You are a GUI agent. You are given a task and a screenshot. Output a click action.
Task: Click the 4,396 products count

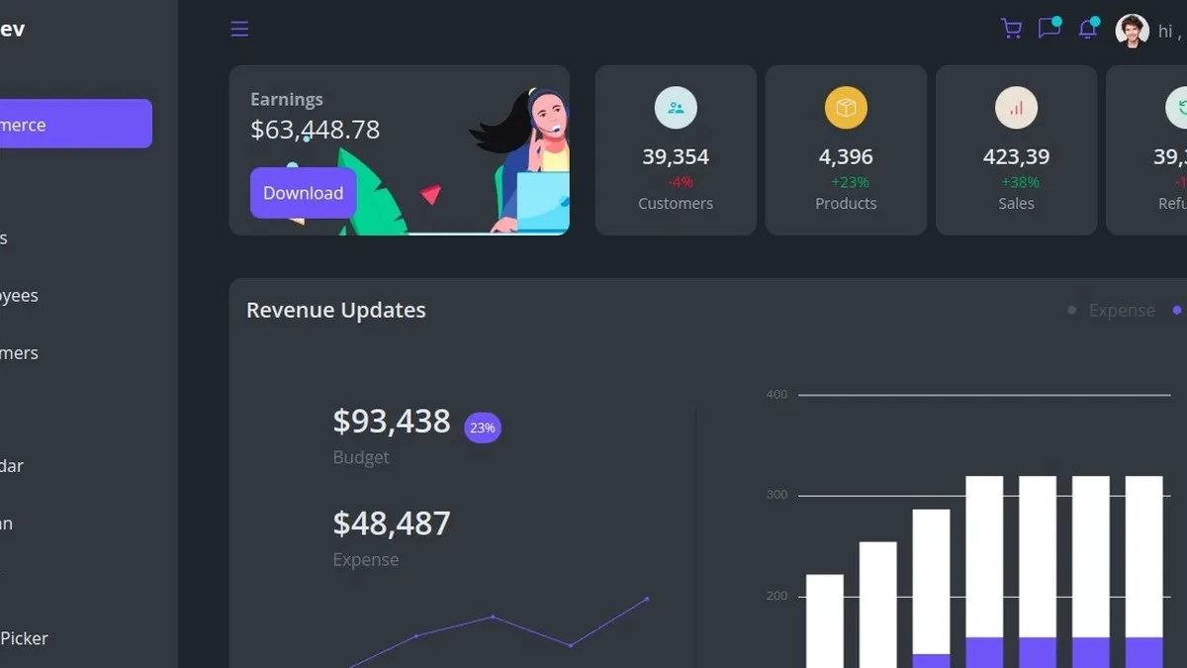tap(846, 156)
